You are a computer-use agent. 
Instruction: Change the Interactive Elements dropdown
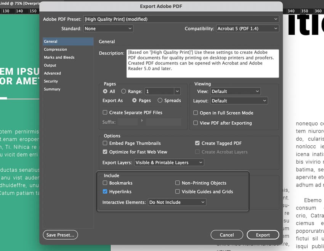(x=177, y=202)
